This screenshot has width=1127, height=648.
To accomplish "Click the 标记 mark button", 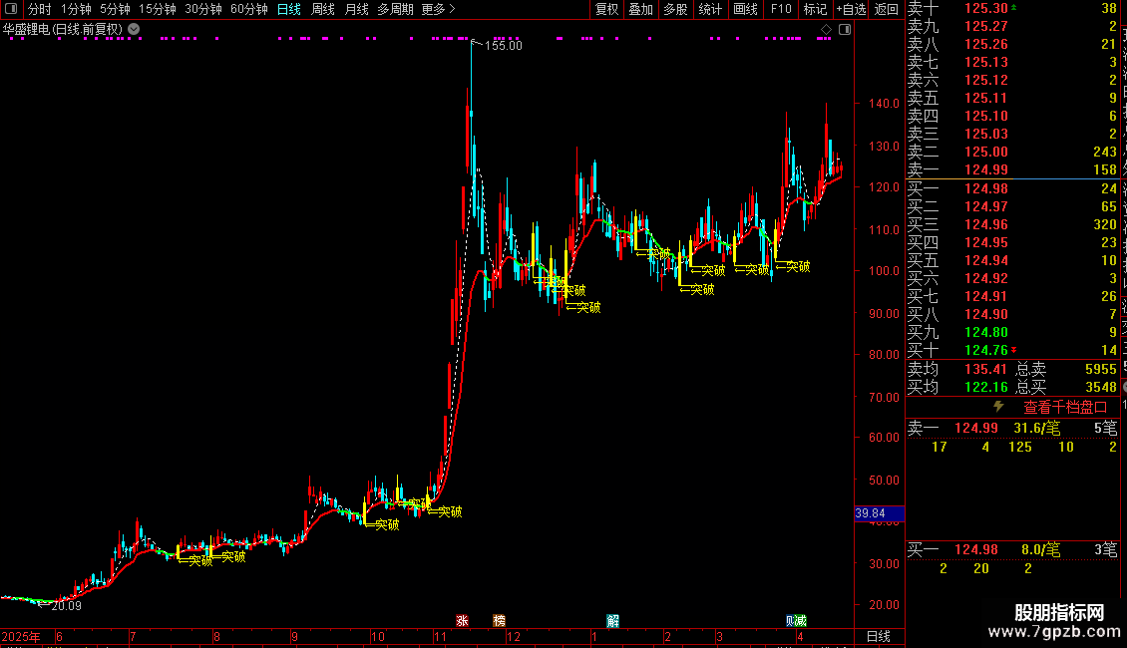I will (815, 9).
